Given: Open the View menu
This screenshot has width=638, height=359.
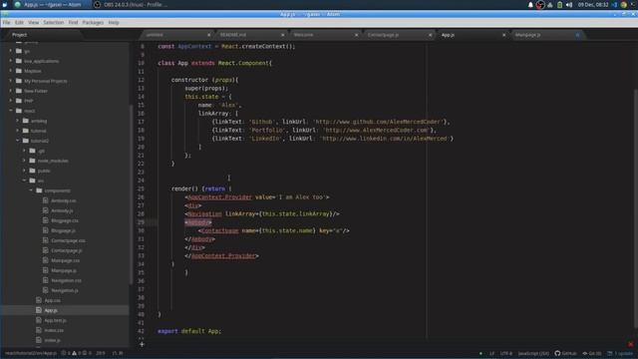Looking at the screenshot, I should click(x=33, y=22).
